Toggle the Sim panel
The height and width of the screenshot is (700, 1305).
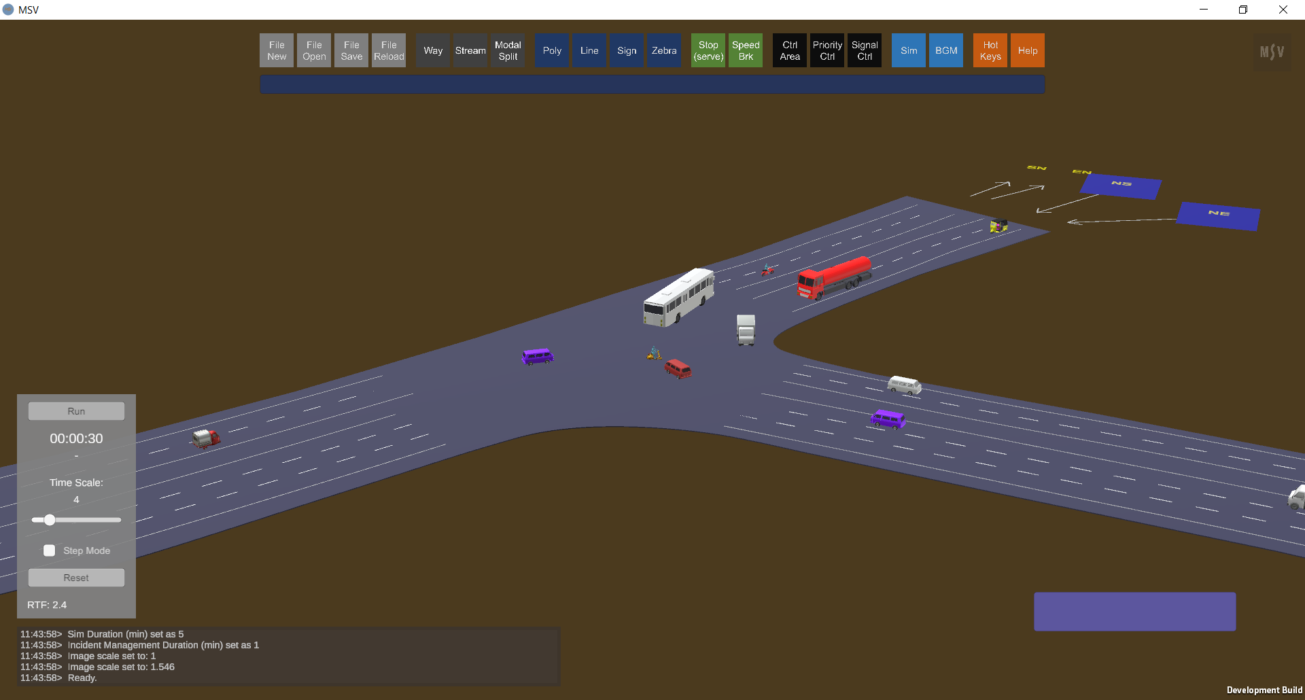[909, 50]
